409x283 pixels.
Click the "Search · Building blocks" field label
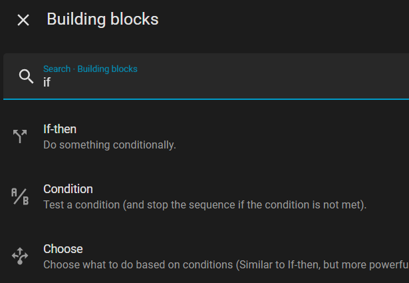click(x=90, y=69)
